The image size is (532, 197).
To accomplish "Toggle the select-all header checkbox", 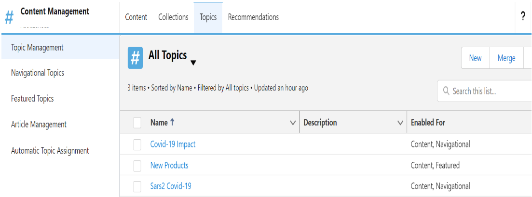I will [x=137, y=123].
